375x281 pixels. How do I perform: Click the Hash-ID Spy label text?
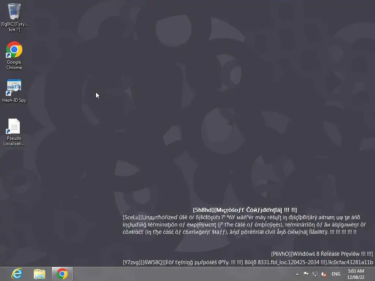14,100
